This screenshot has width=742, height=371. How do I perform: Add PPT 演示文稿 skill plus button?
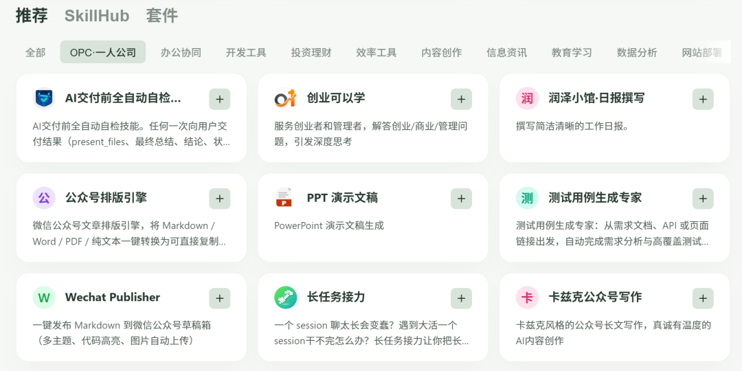point(462,199)
